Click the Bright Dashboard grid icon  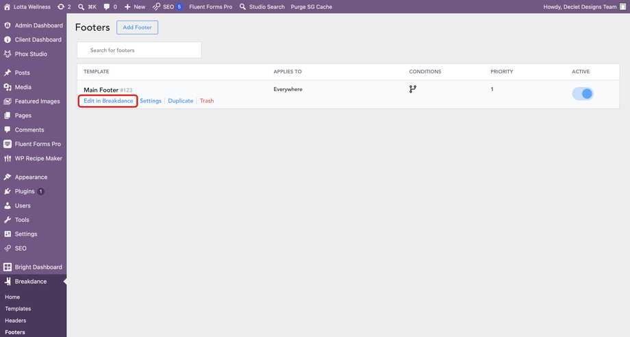point(8,267)
